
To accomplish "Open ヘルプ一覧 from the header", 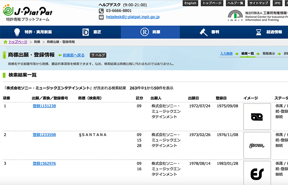I will coord(235,3).
